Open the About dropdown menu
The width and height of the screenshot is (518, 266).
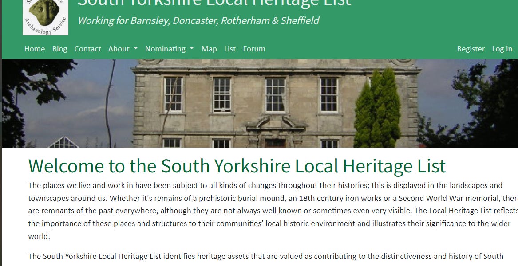pos(119,49)
